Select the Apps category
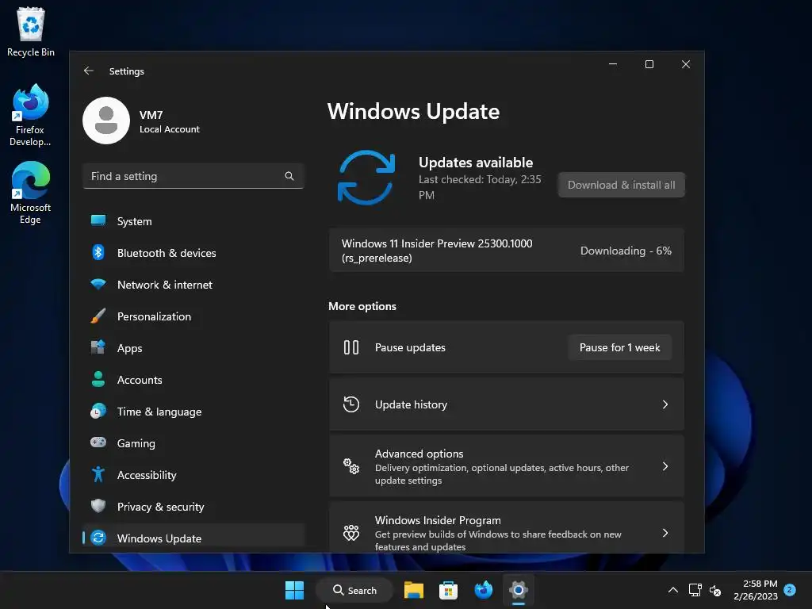This screenshot has height=609, width=812. (x=193, y=348)
